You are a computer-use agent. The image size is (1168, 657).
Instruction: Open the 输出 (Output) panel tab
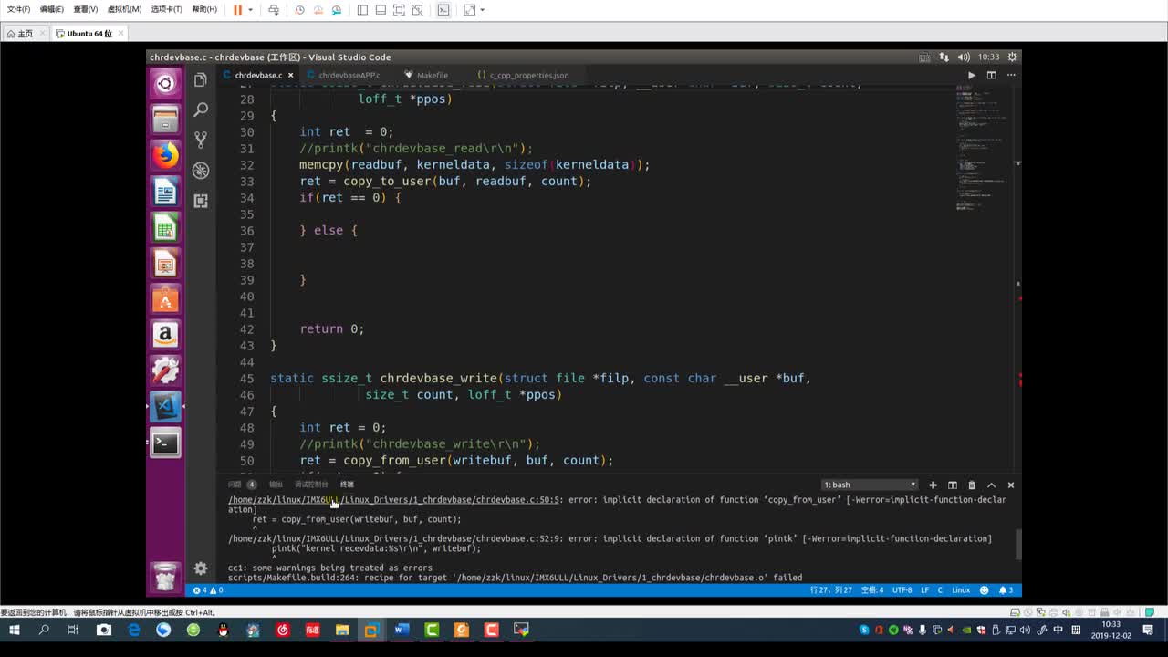276,485
